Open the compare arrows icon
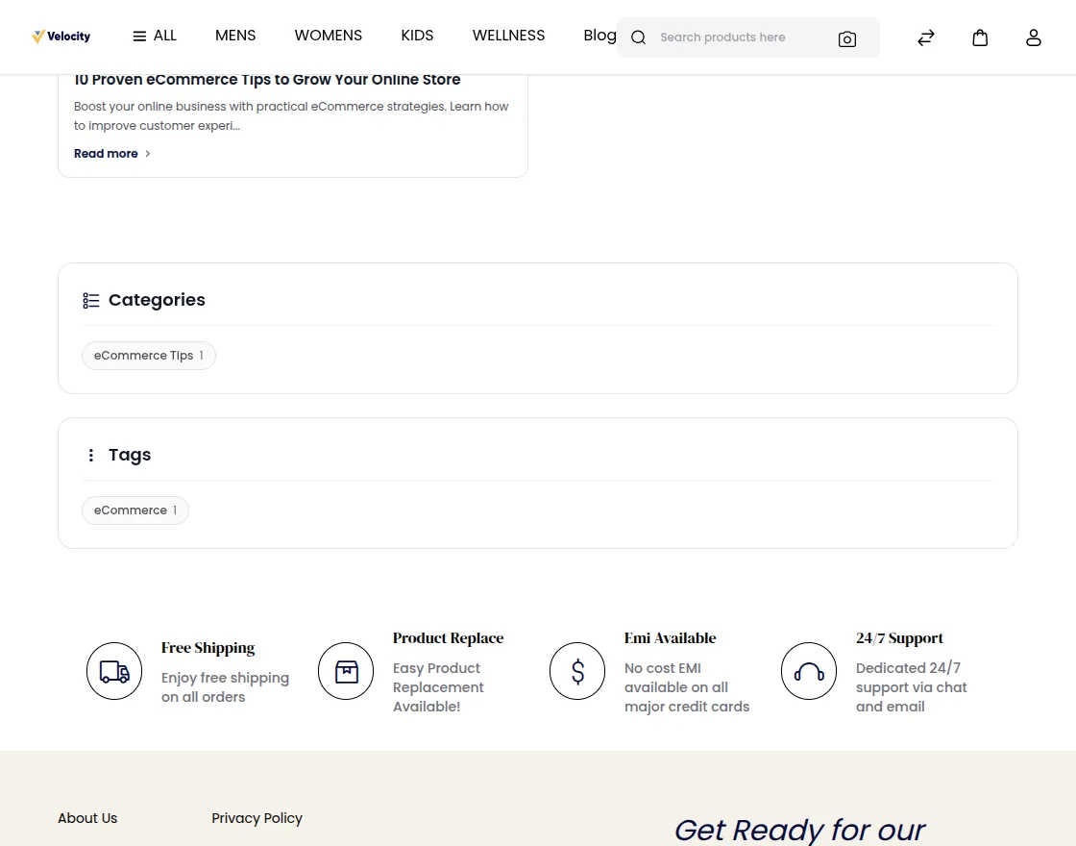This screenshot has width=1076, height=846. 926,37
